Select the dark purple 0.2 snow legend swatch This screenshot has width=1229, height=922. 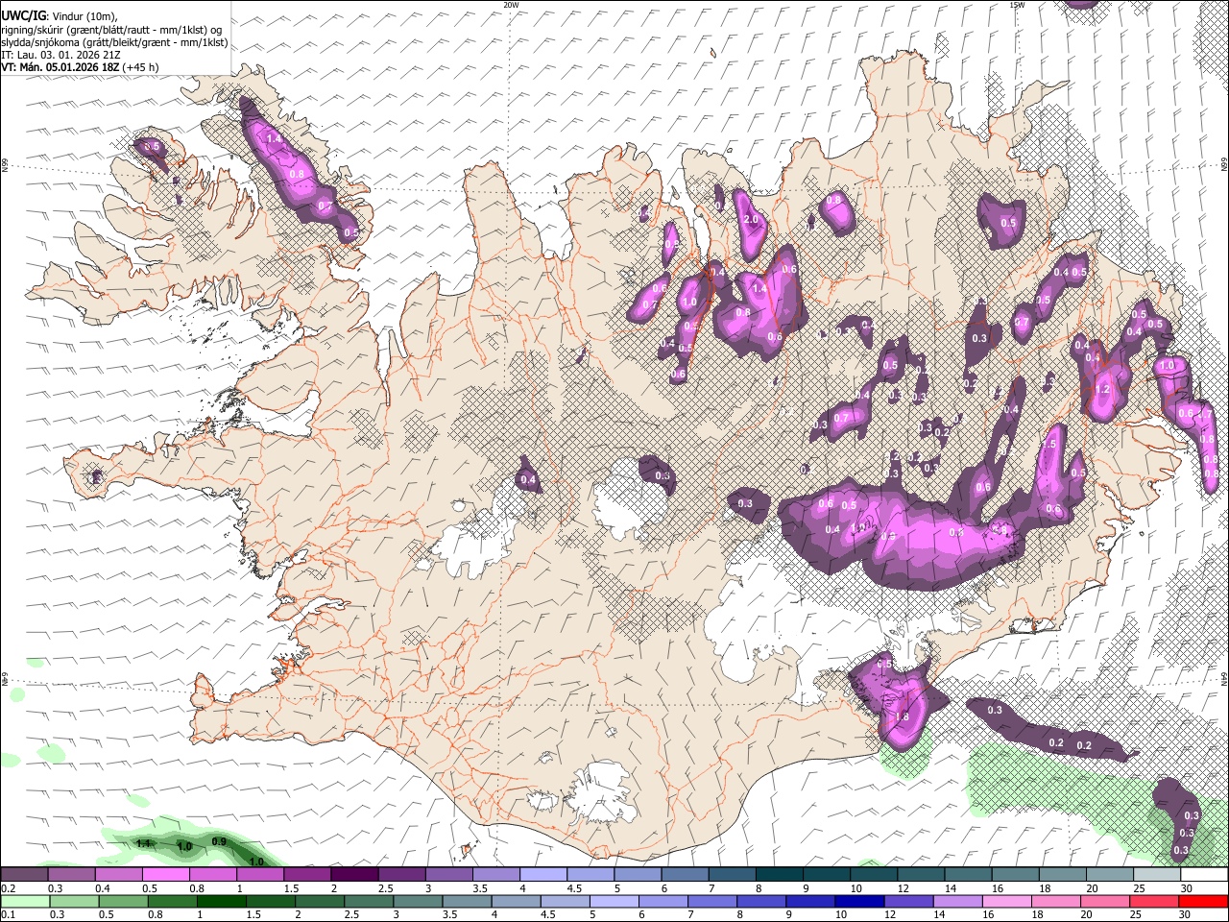[23, 875]
